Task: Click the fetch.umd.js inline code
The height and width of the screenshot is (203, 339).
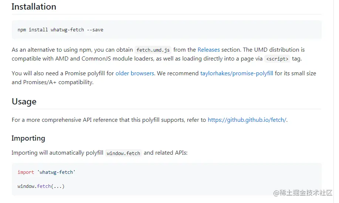Action: tap(153, 50)
